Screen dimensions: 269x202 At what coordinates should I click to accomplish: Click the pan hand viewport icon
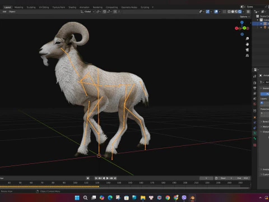tap(247, 44)
